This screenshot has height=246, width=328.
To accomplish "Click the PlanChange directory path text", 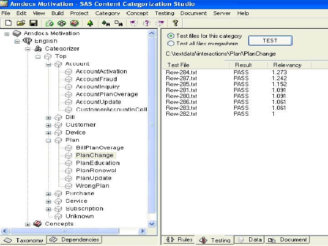I will [x=220, y=54].
